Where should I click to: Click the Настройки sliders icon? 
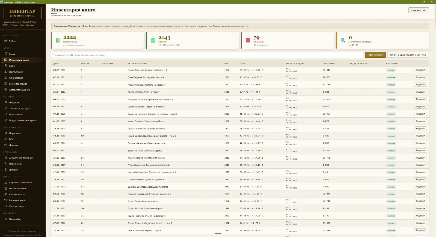6,219
